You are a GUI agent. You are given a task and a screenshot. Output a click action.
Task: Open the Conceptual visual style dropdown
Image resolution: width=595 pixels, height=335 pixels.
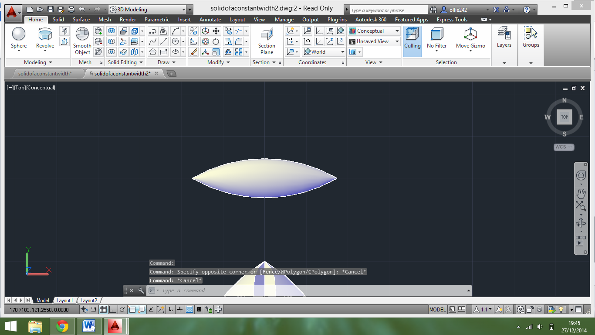pos(374,31)
